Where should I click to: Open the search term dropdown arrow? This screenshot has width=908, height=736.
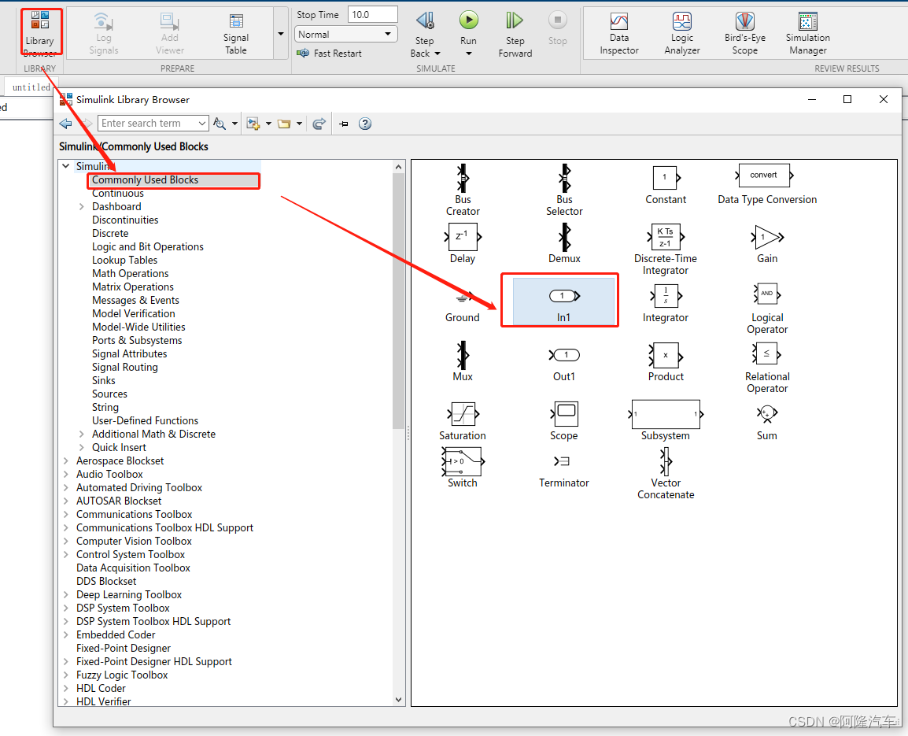(x=201, y=123)
